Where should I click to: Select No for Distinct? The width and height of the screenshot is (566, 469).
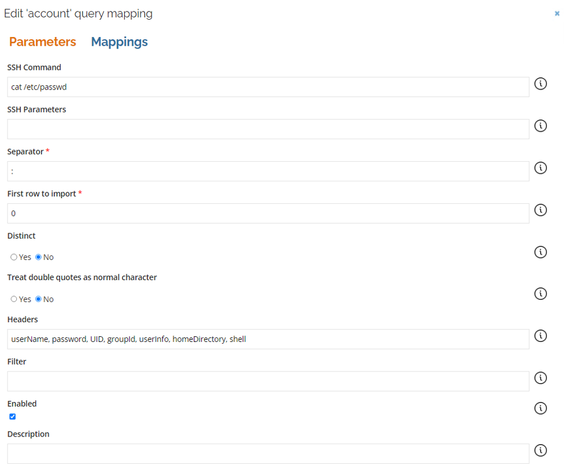38,257
